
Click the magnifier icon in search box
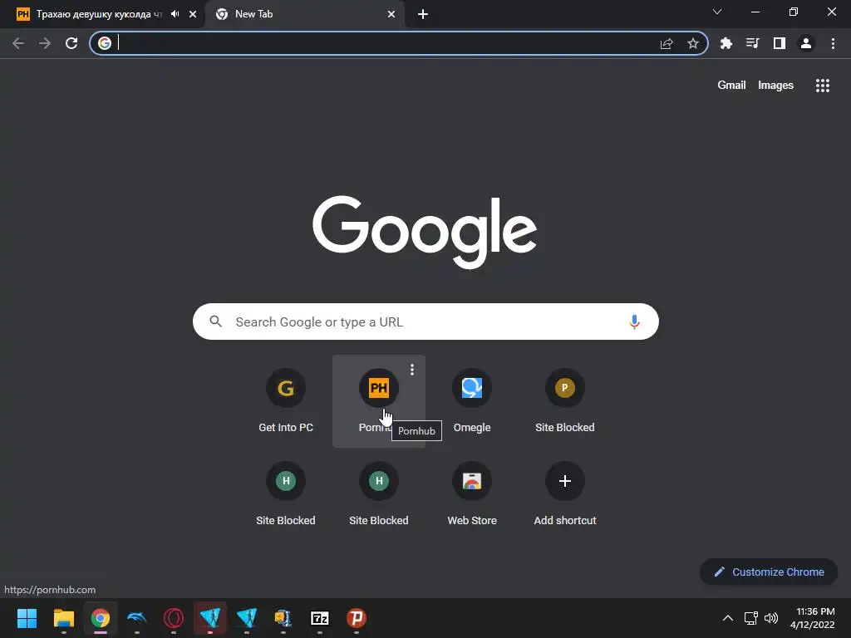[x=215, y=321]
